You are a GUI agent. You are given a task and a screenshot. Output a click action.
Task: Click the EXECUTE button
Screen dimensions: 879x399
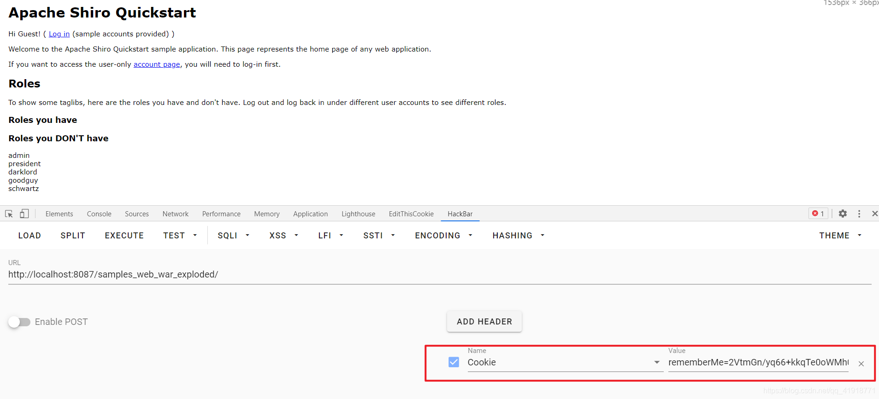pyautogui.click(x=124, y=235)
